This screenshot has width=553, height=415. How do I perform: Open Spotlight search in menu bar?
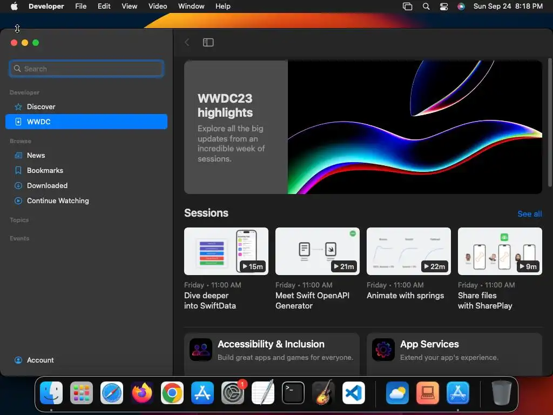tap(426, 6)
